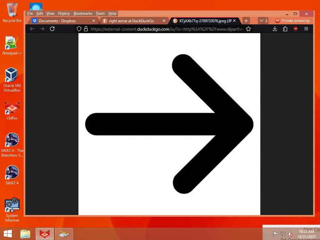Click the Private browsing indicator

point(292,21)
